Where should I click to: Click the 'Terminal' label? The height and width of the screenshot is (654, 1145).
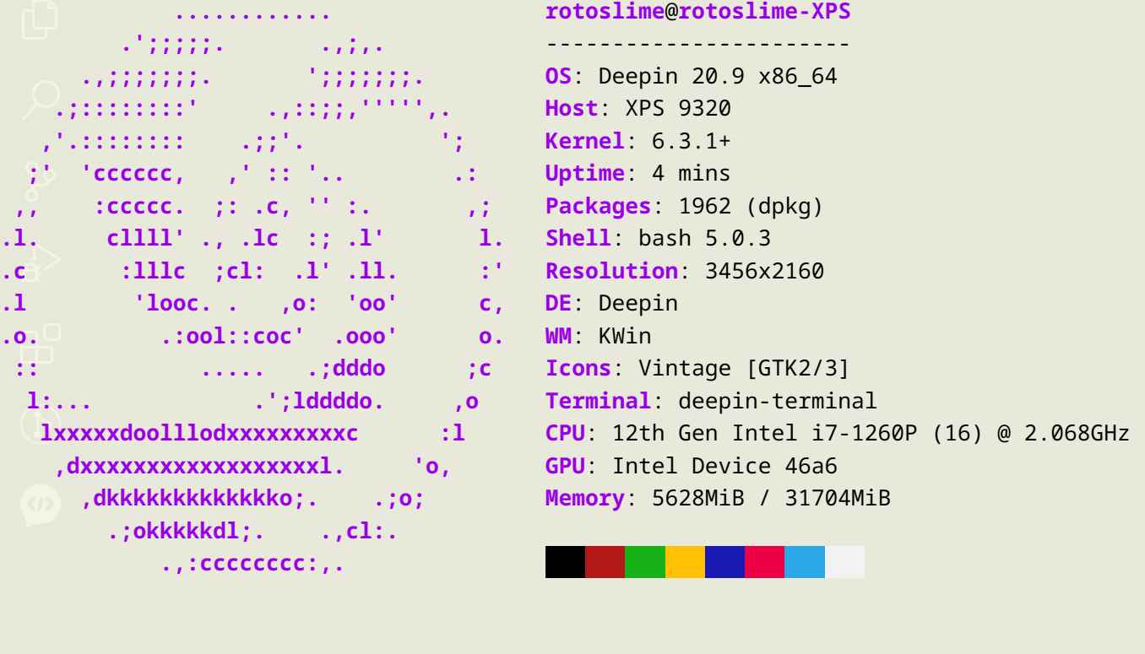599,401
